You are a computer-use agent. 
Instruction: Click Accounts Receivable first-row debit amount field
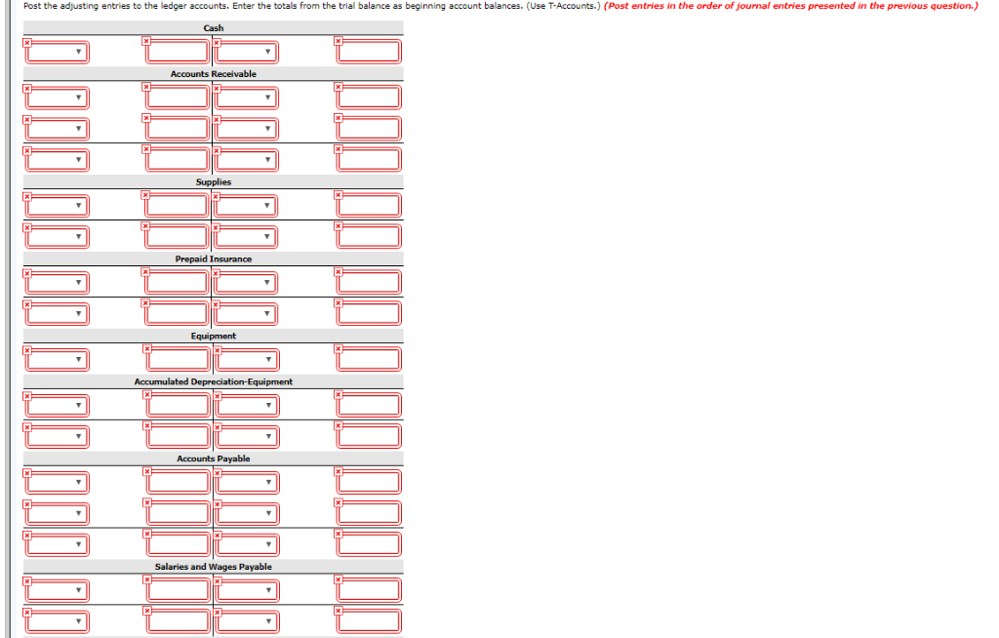(178, 98)
